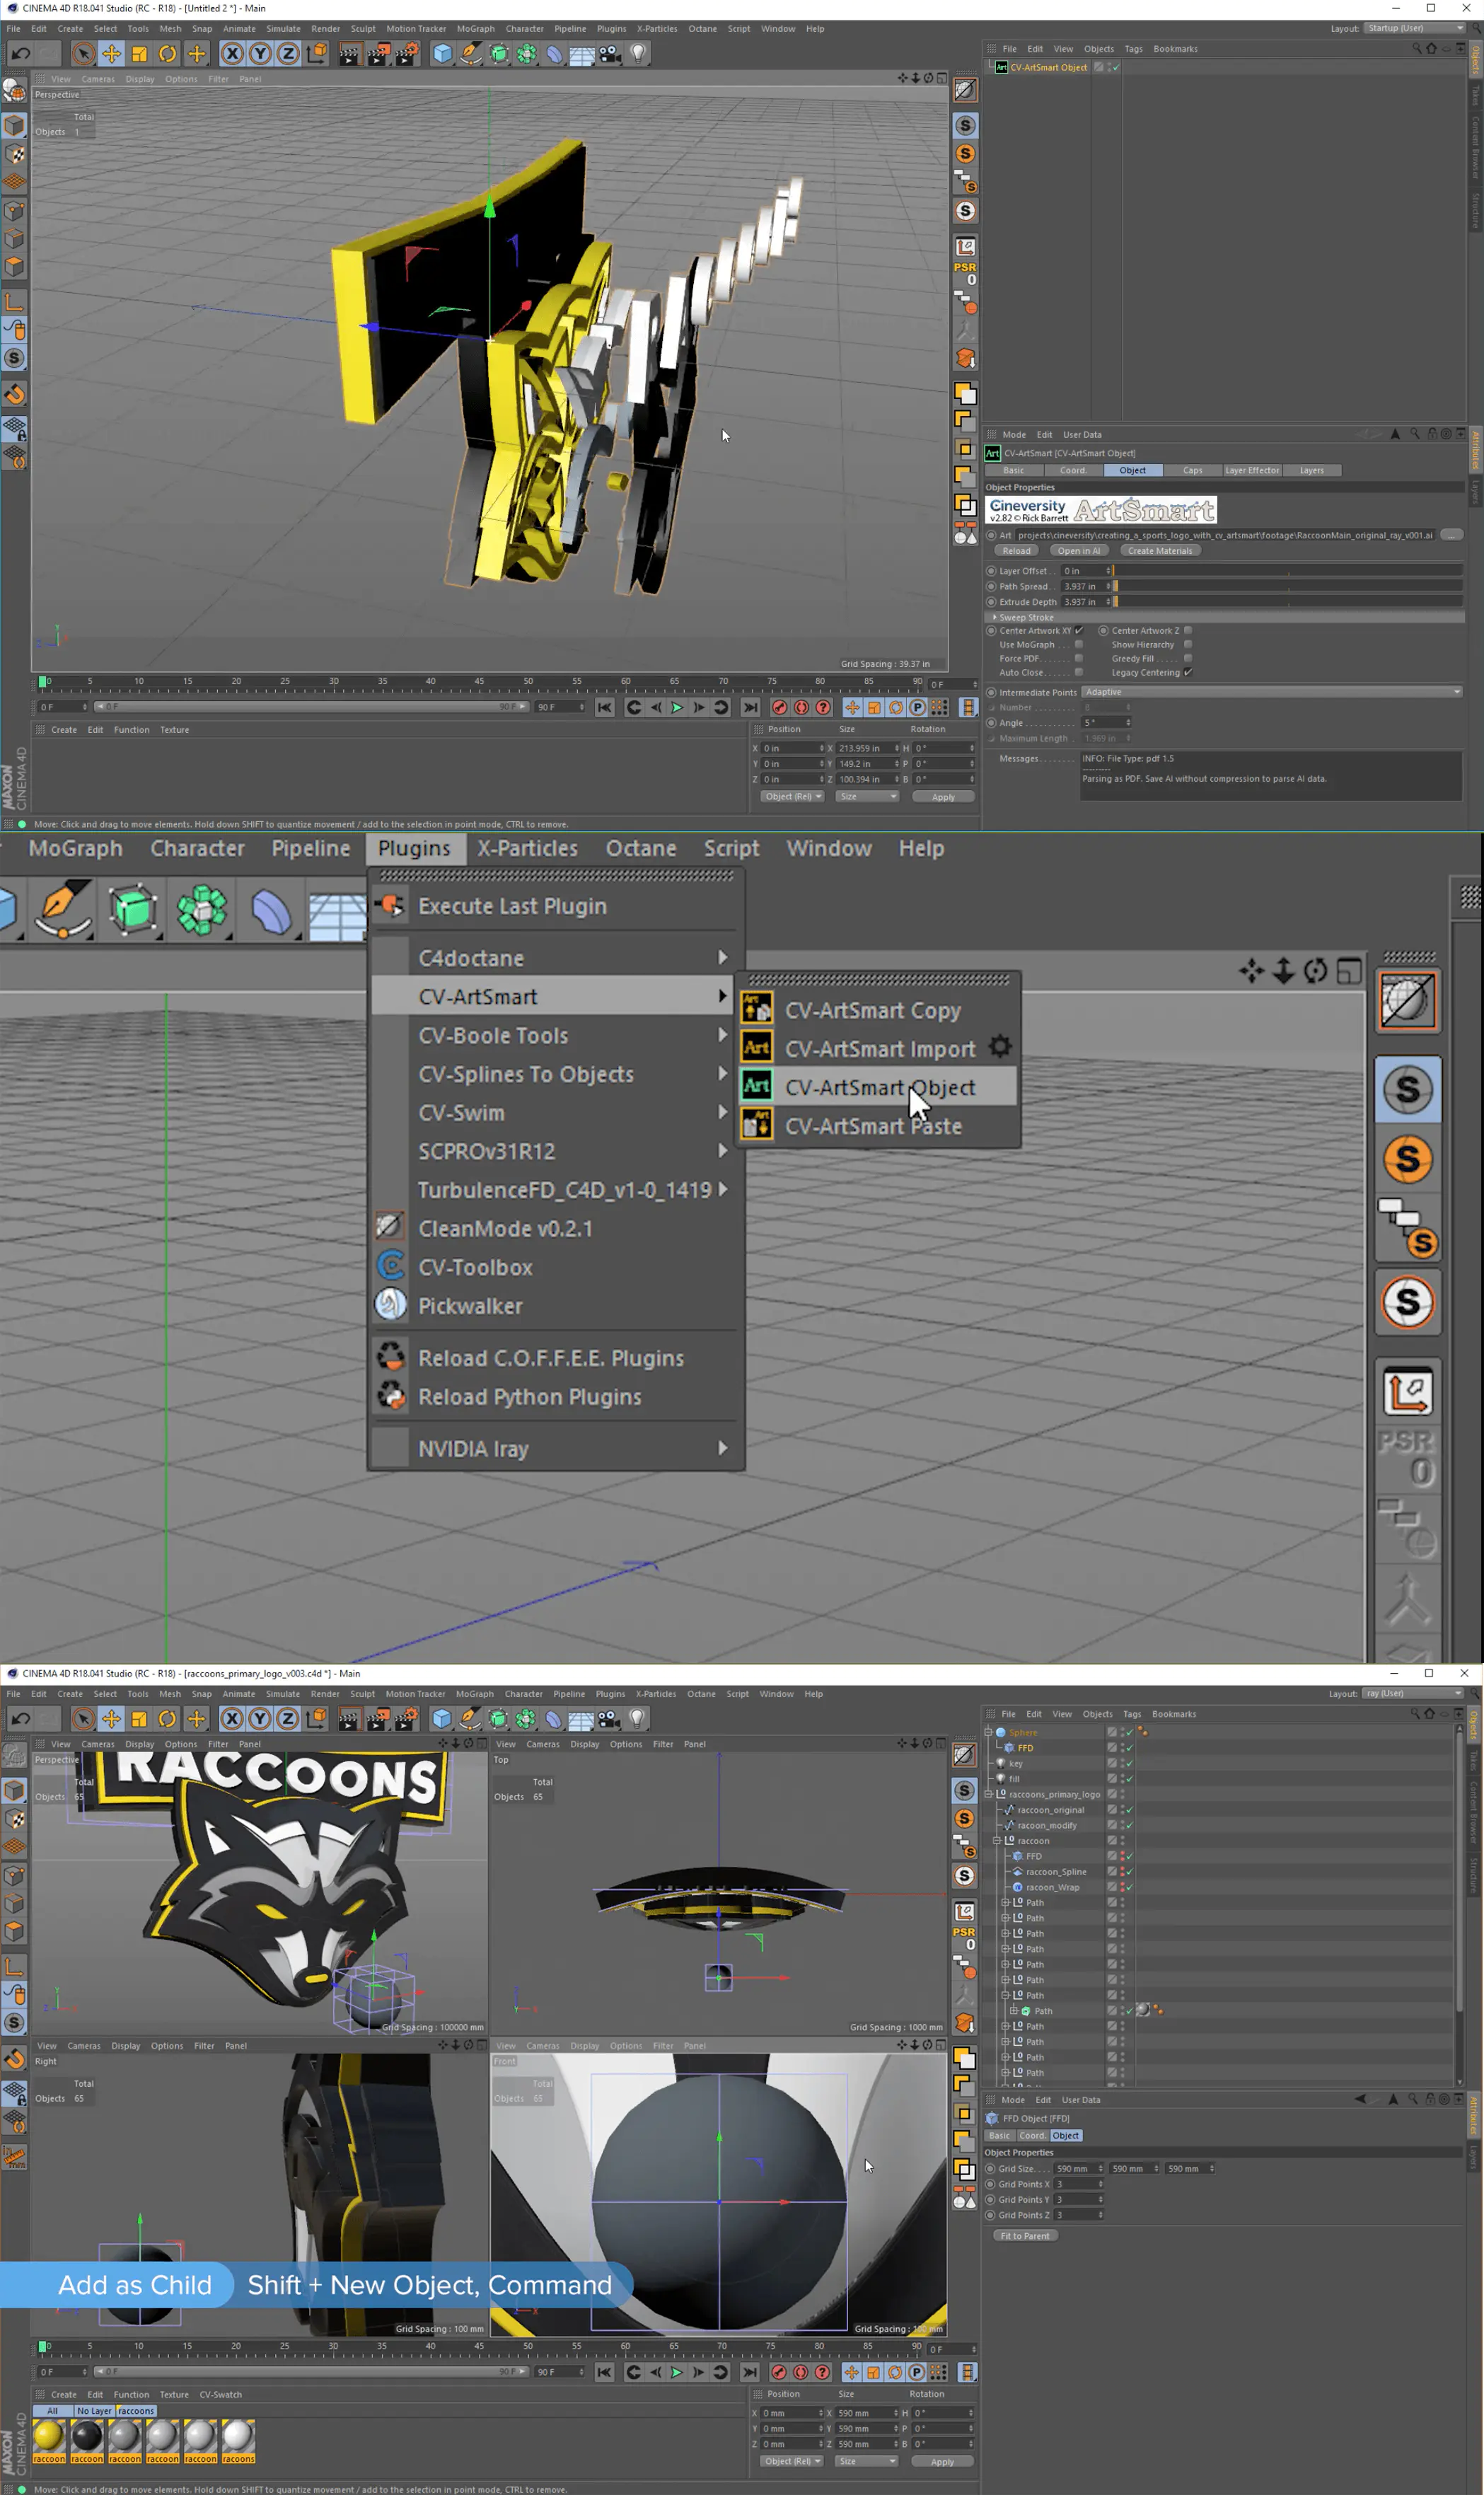Click the Cube primitive icon in top window
1484x2495 pixels.
(x=442, y=54)
